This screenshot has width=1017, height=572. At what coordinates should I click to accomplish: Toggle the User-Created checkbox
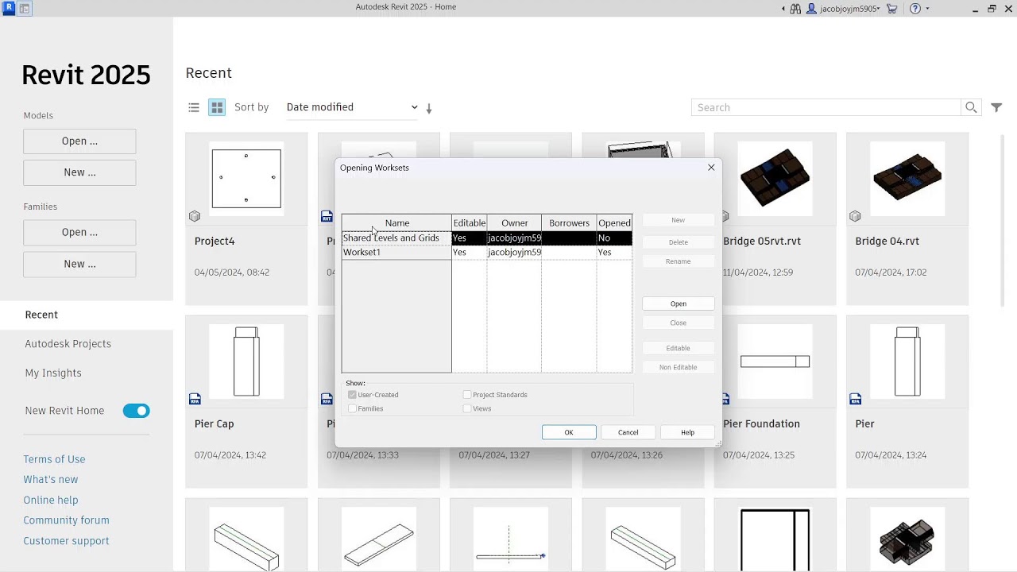tap(352, 395)
